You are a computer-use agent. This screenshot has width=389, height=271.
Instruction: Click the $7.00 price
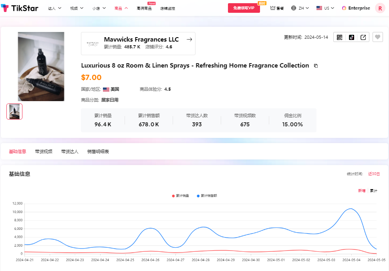tap(91, 78)
